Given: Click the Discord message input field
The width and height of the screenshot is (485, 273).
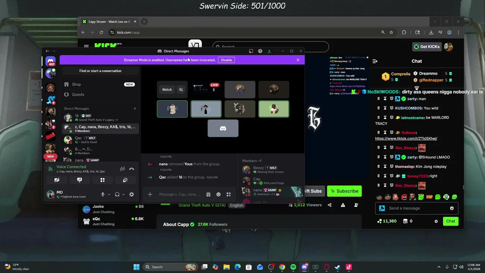Looking at the screenshot, I should (x=180, y=195).
